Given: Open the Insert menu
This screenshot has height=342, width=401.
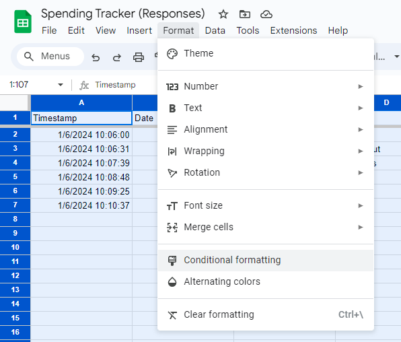Looking at the screenshot, I should (x=139, y=30).
